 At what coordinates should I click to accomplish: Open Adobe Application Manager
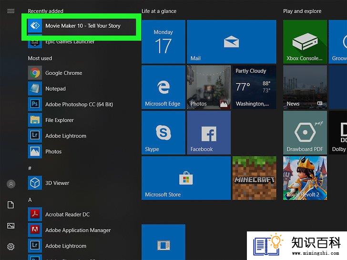(82, 230)
